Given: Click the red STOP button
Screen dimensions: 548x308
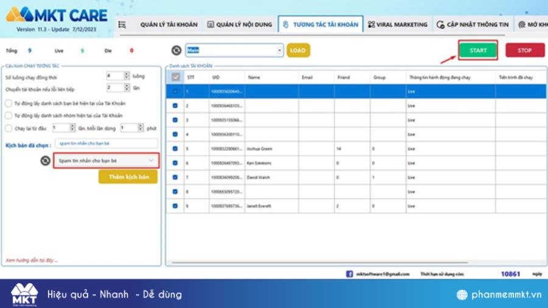Looking at the screenshot, I should point(525,51).
